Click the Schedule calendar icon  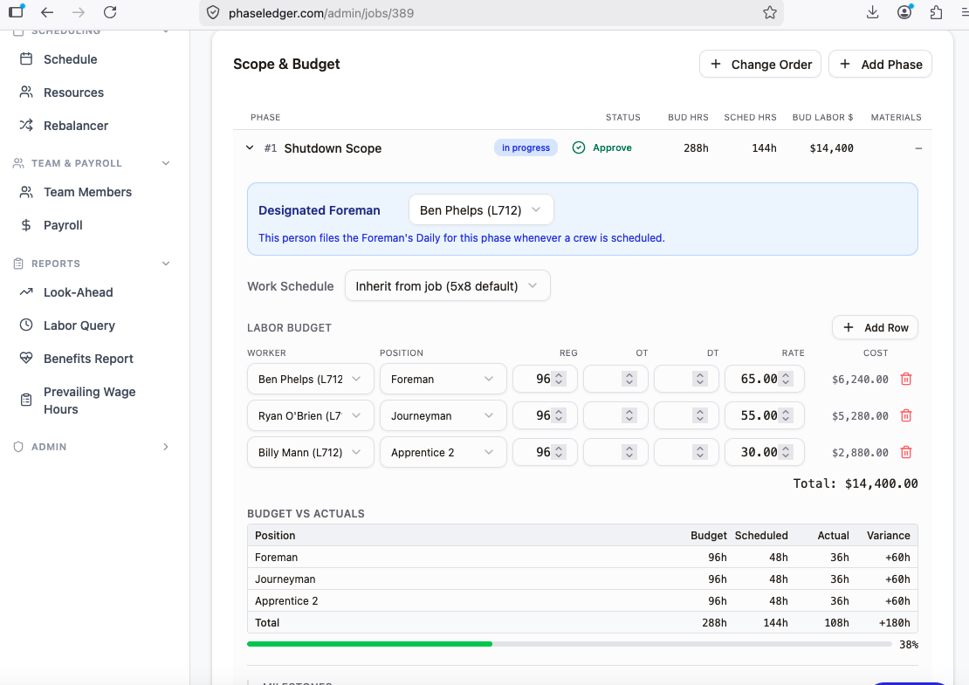pos(26,59)
